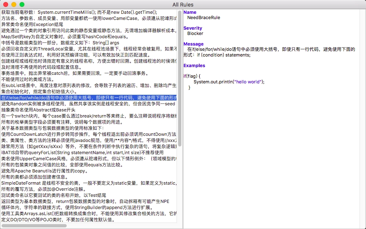Screen dimensions: 366x229
Task: Select the switch block case rule
Action: [x=81, y=116]
